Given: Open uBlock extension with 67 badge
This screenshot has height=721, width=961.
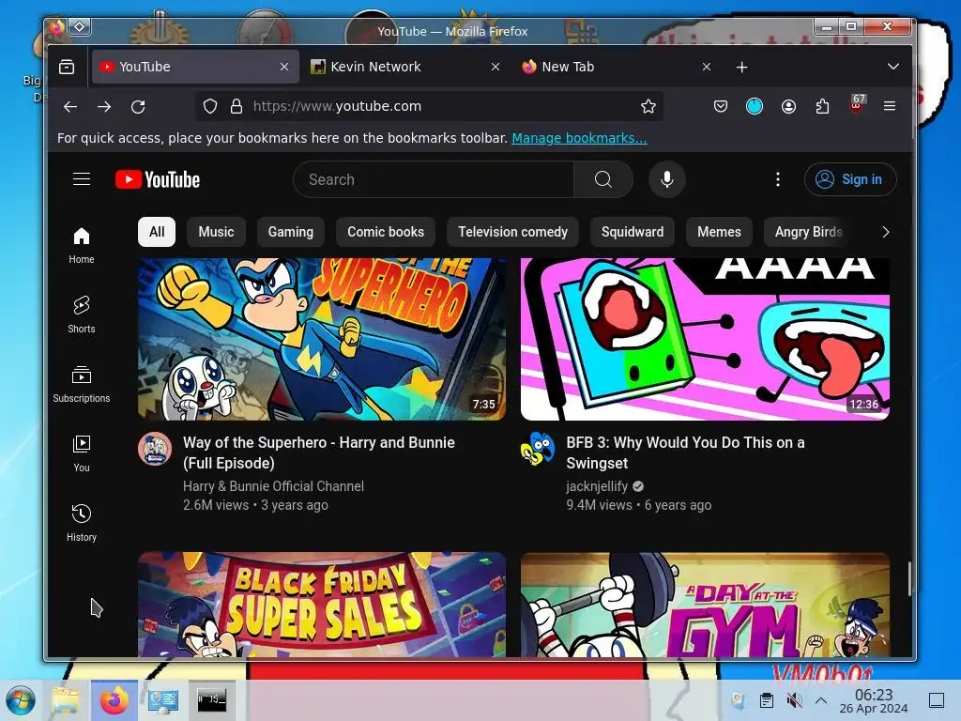Looking at the screenshot, I should (x=857, y=105).
